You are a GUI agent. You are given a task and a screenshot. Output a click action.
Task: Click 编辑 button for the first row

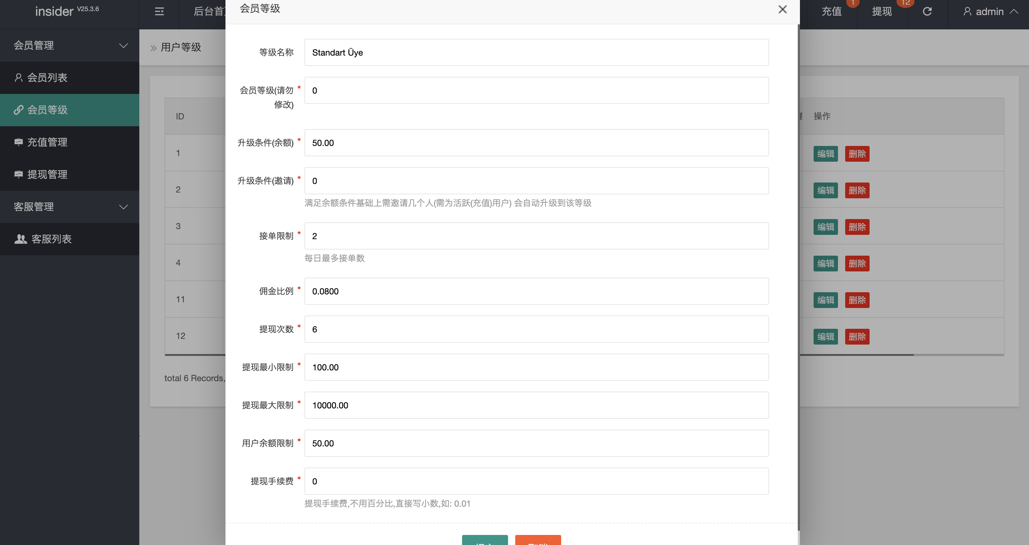825,154
